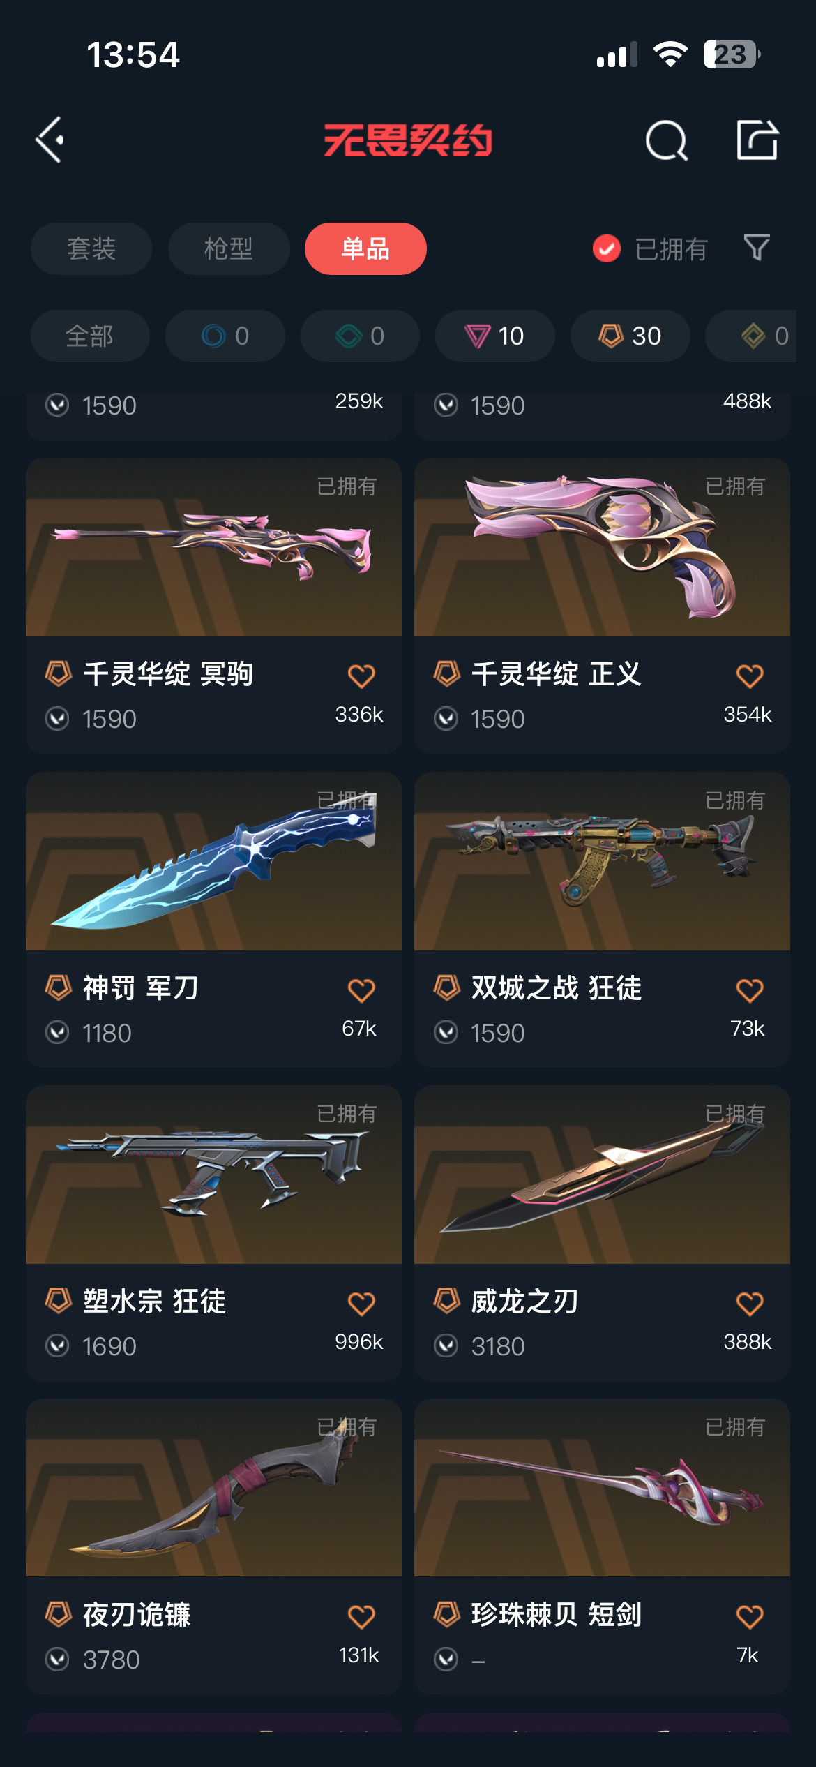Tap heart icon for 塑水宗 狂徒

point(361,1303)
